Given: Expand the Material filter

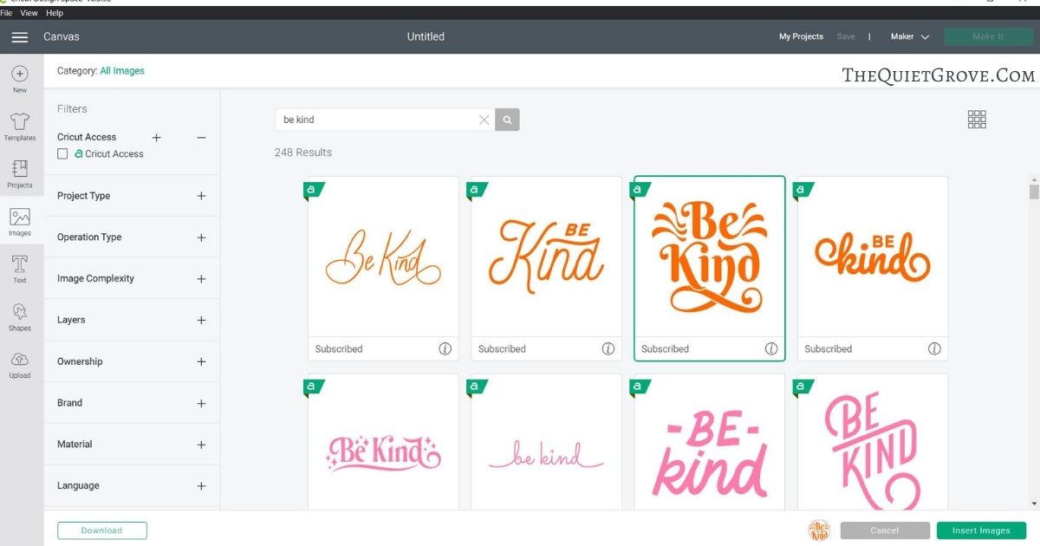Looking at the screenshot, I should pyautogui.click(x=201, y=445).
